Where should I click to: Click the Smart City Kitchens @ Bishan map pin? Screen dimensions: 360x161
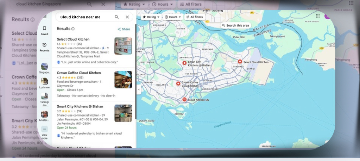click(x=184, y=63)
